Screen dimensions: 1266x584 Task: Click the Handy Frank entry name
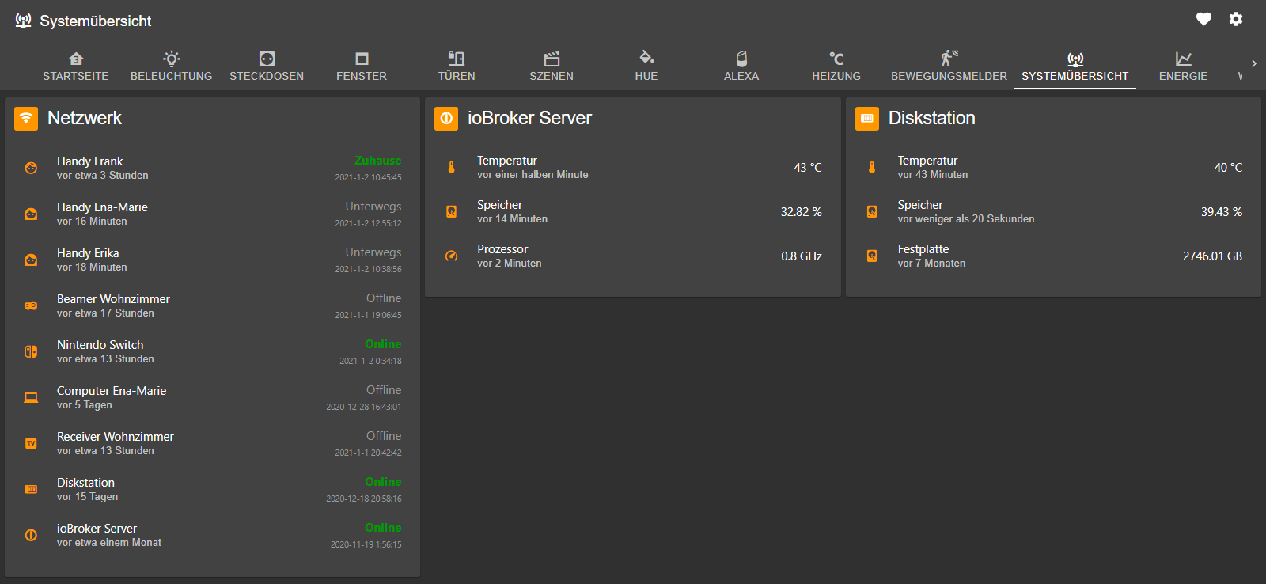pos(89,161)
